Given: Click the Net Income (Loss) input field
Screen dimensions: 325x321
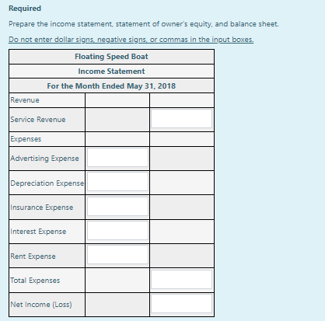Looking at the screenshot, I should (x=181, y=303).
